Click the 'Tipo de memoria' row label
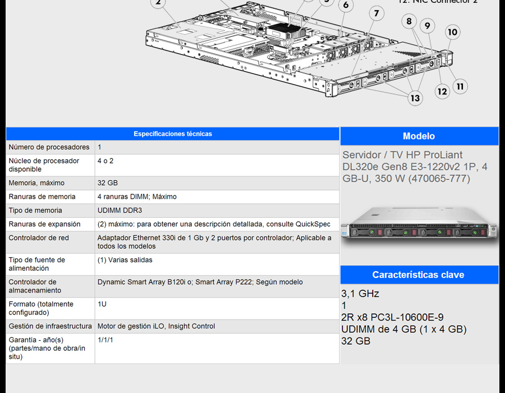 pos(35,211)
